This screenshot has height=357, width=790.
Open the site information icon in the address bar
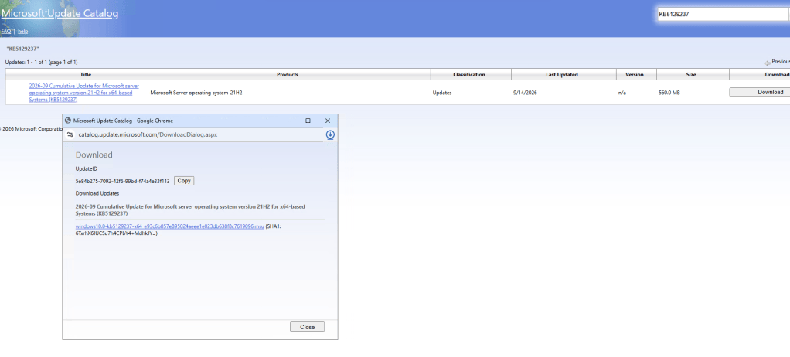pyautogui.click(x=70, y=134)
